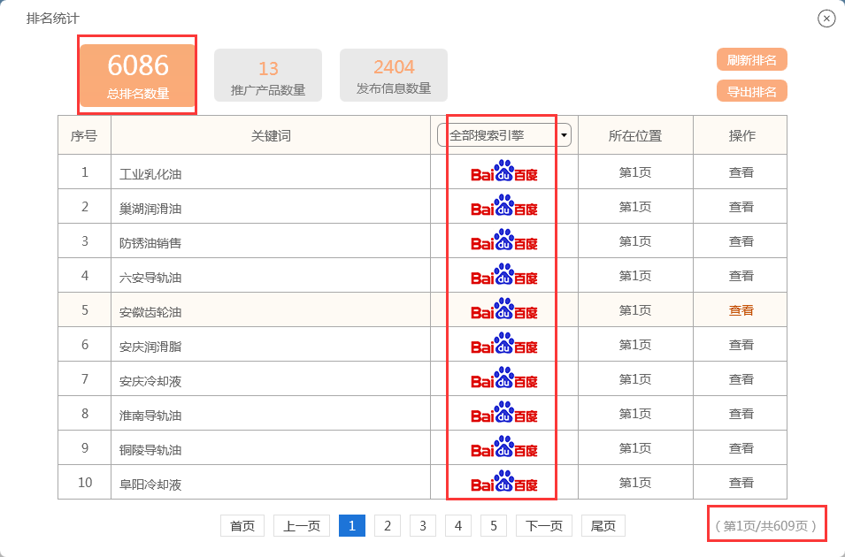View ranking for 阜阳冷却液 via 查看
845x557 pixels.
pyautogui.click(x=741, y=483)
